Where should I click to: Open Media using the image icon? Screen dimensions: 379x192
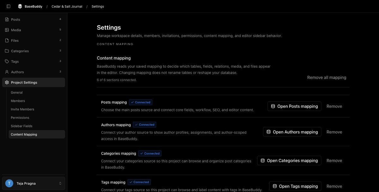[x=7, y=30]
